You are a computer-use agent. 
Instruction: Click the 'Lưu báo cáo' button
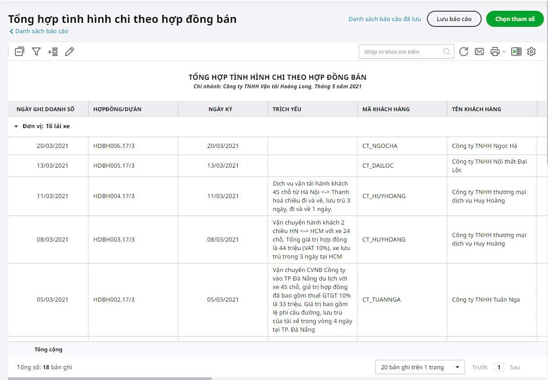pos(454,19)
